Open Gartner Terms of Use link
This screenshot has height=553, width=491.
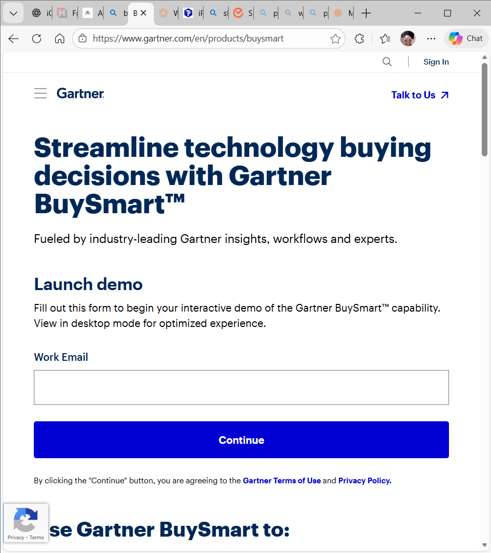tap(281, 481)
